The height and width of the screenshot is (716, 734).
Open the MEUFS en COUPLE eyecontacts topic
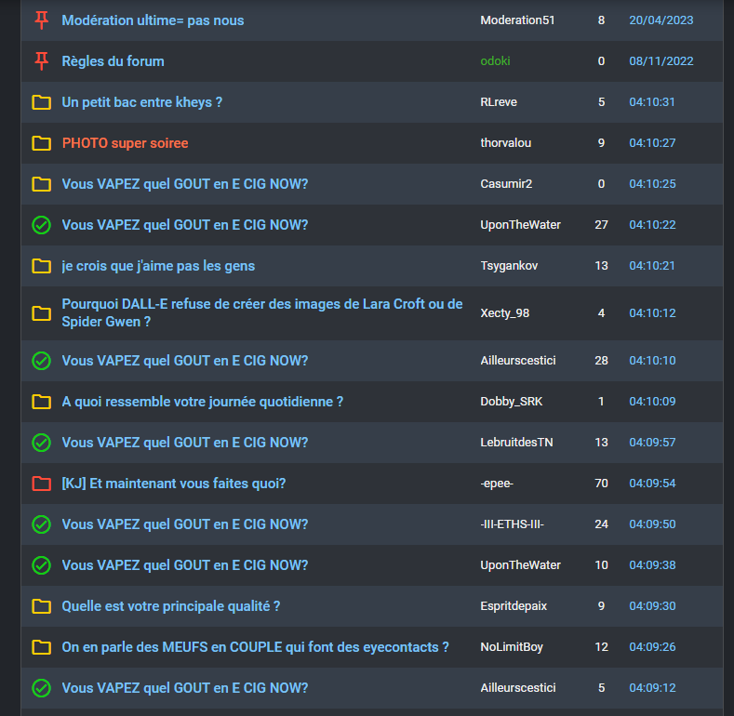[x=255, y=647]
